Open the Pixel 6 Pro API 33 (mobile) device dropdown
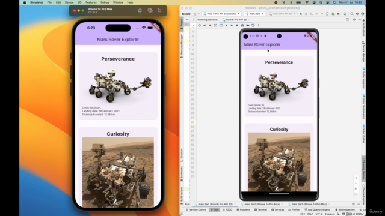 tap(221, 14)
